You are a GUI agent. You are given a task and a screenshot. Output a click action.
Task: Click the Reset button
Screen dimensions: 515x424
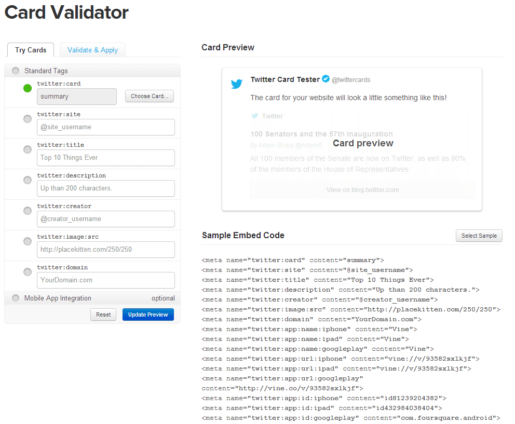click(103, 314)
